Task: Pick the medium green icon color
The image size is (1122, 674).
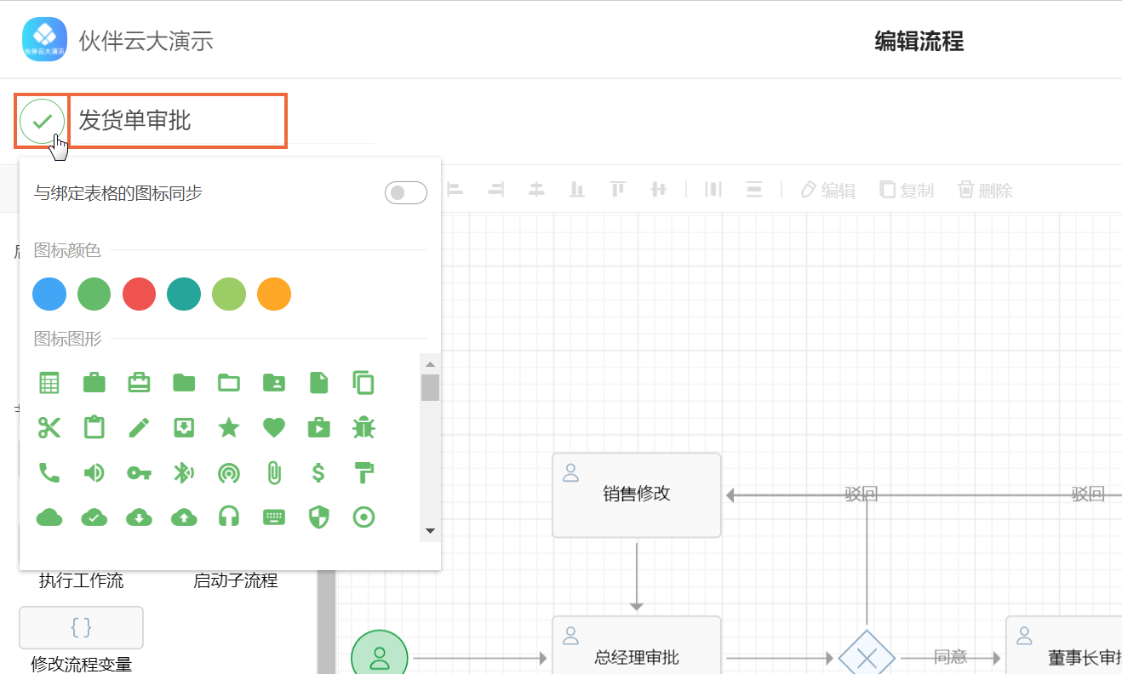Action: click(x=94, y=294)
